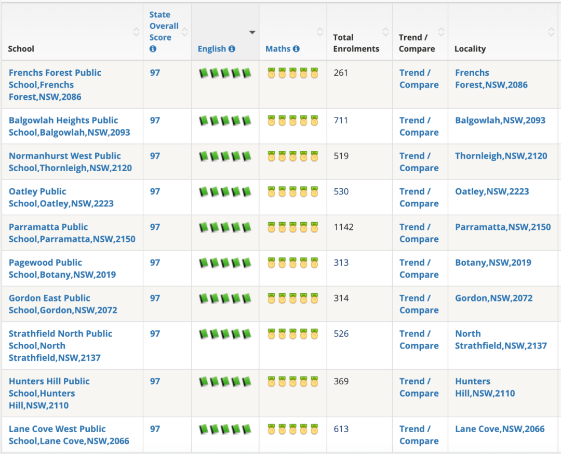Sort by Locality column arrows
Screen dimensions: 561x454
coord(551,32)
